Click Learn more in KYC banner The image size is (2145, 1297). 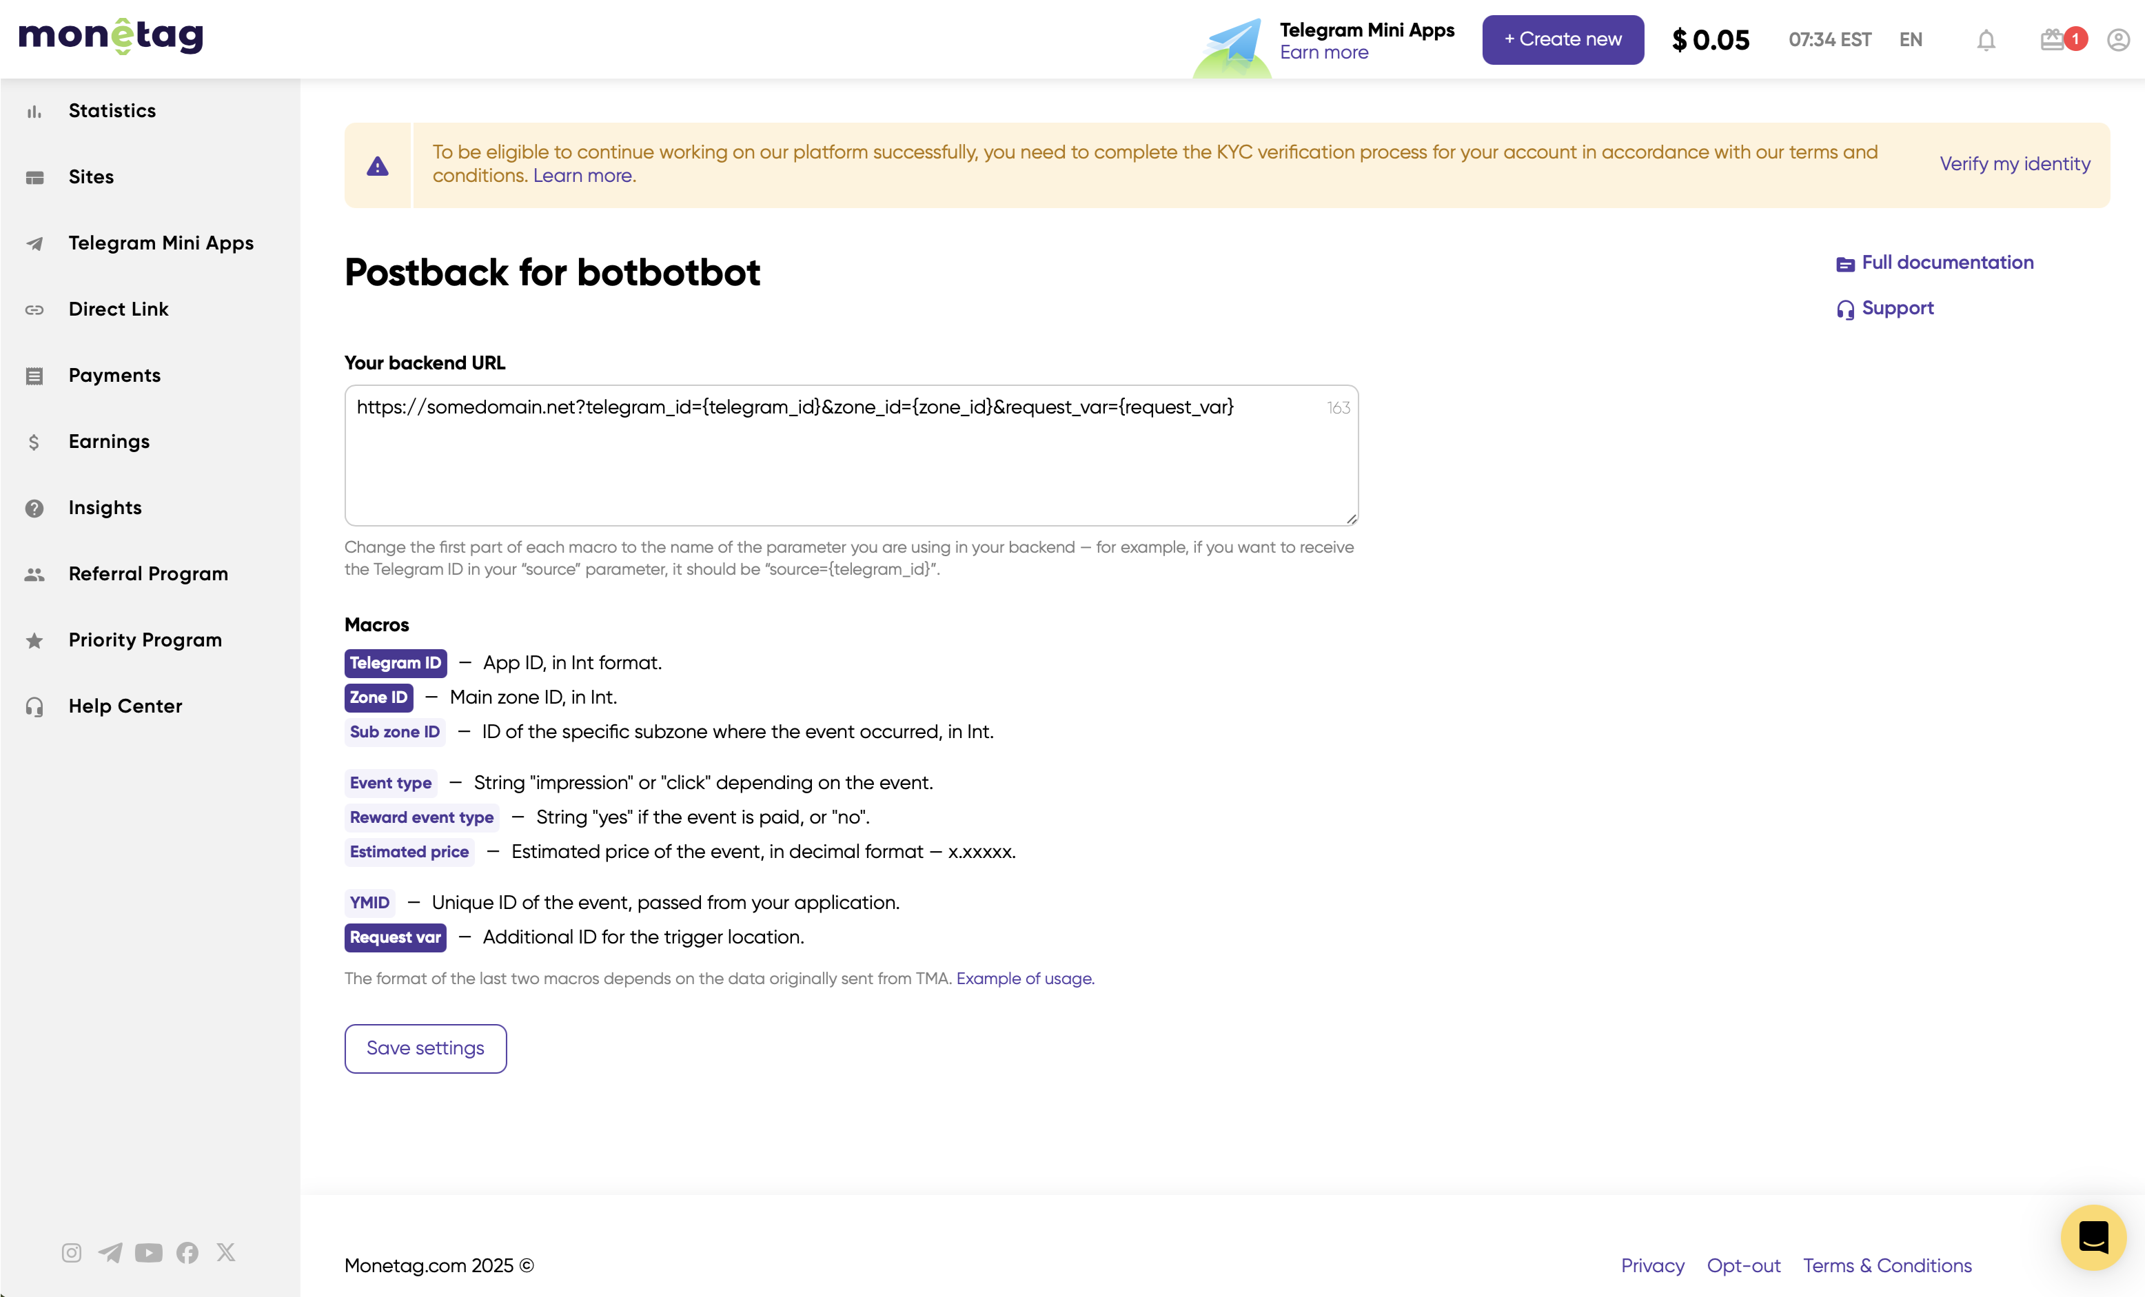click(x=584, y=176)
